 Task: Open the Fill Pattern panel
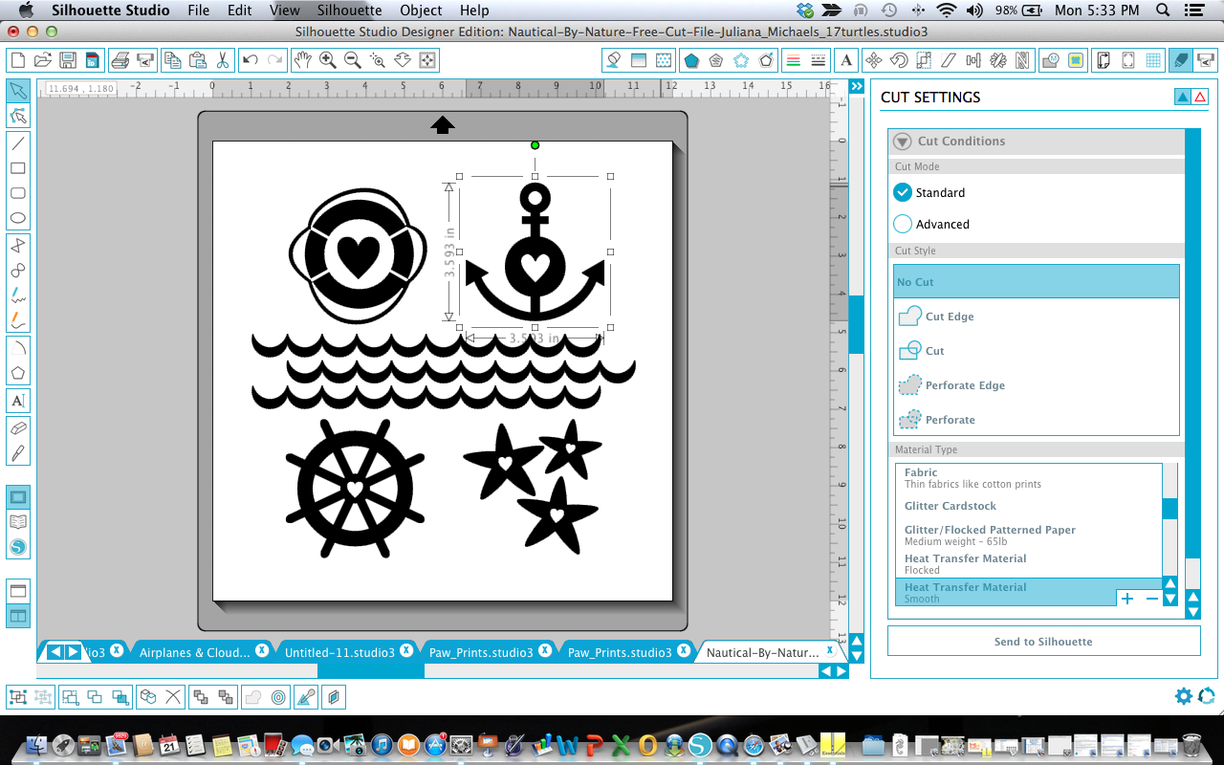pyautogui.click(x=664, y=60)
